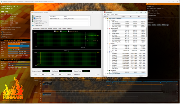The width and height of the screenshot is (180, 104).
Task: Click the A:128 alpha bgcolor field
Action: (164, 25)
